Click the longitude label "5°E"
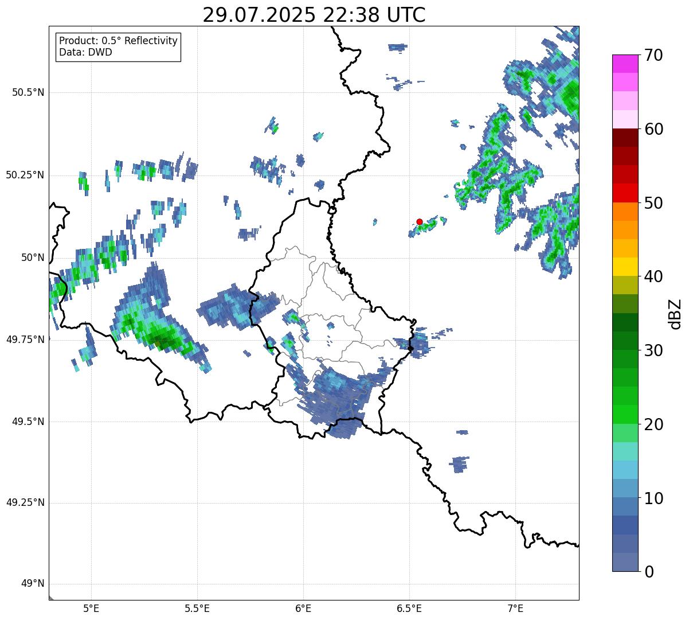Screen dimensions: 689x620 pos(91,608)
